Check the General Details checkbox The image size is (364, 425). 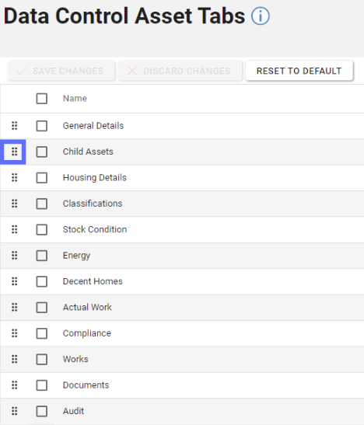(42, 126)
